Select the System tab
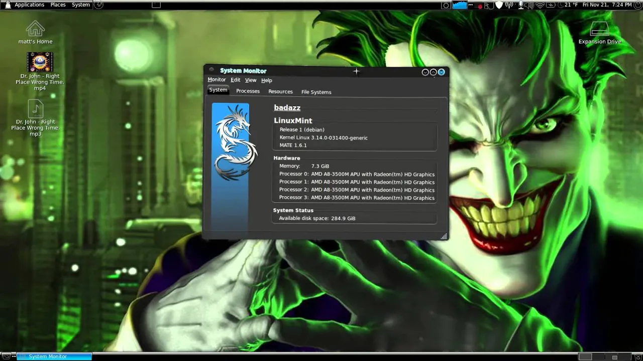Viewport: 643px width, 361px height. click(218, 90)
